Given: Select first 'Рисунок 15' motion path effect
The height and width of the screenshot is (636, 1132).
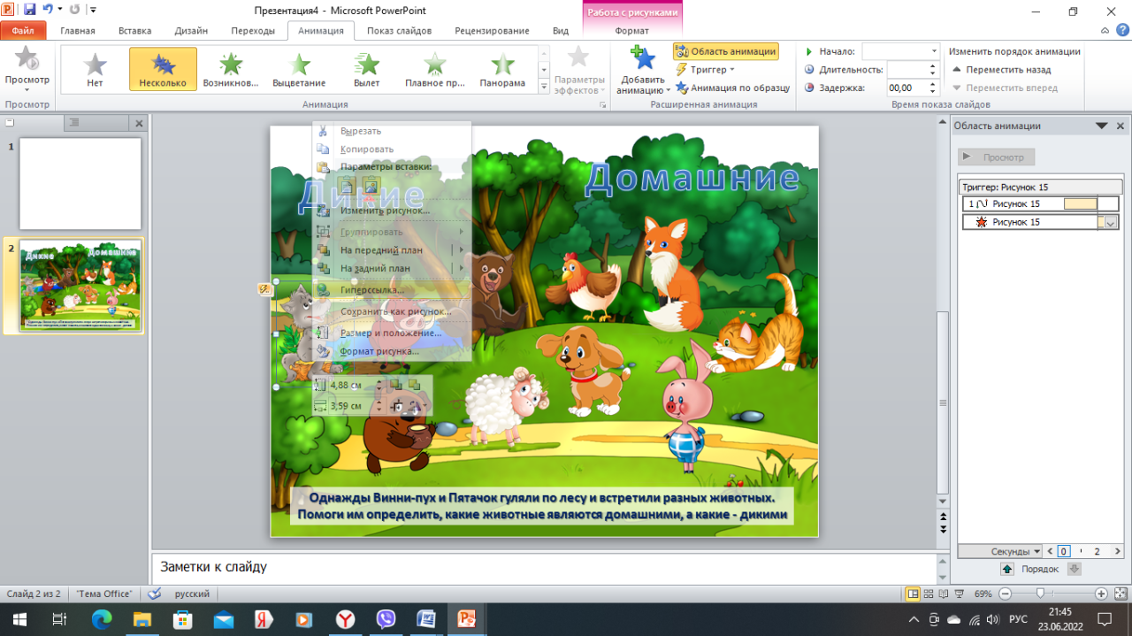Looking at the screenshot, I should (x=1040, y=203).
